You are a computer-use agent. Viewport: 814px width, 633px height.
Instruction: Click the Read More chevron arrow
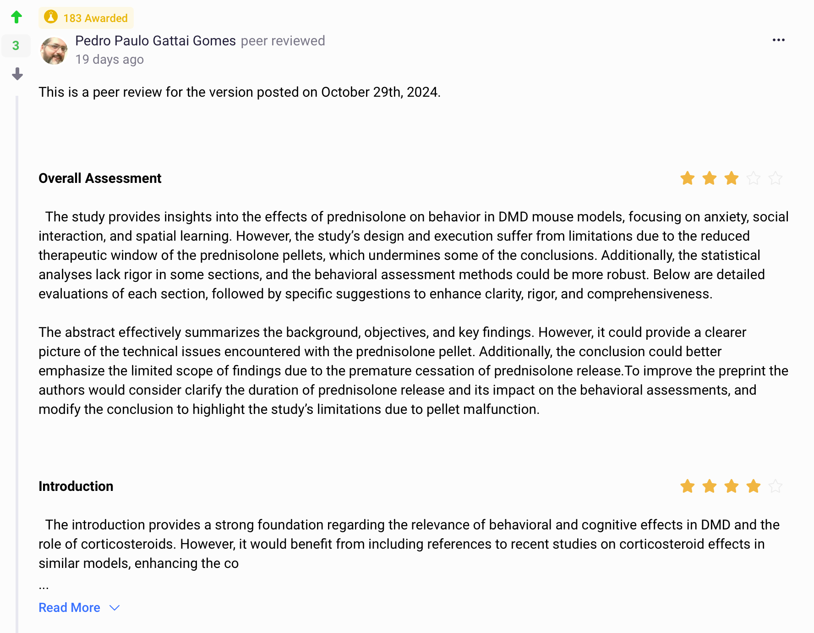click(x=115, y=608)
